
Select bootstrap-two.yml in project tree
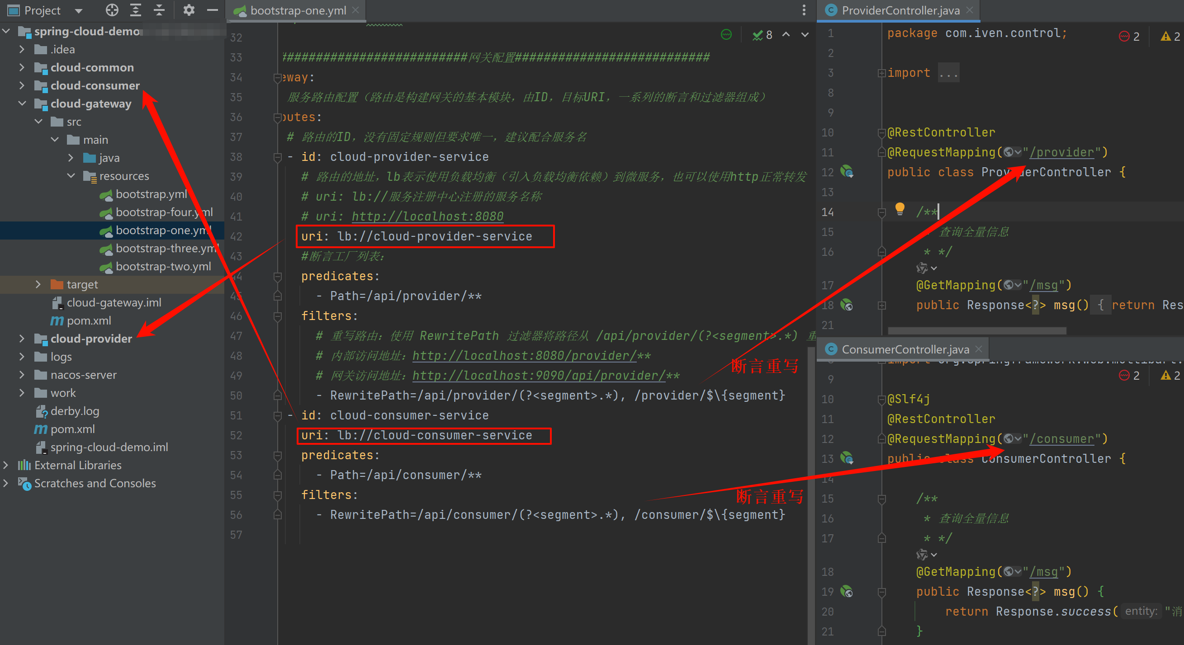point(163,267)
